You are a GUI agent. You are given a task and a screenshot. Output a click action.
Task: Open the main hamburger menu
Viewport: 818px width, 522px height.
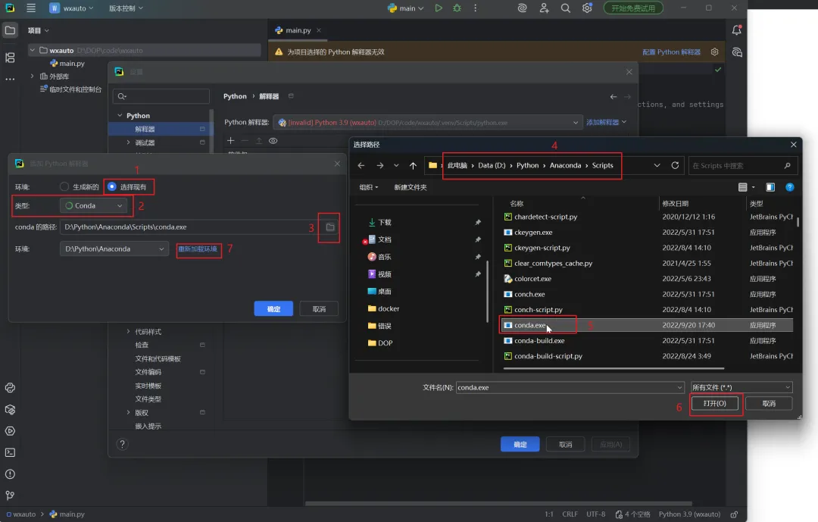pos(31,8)
